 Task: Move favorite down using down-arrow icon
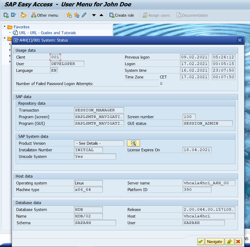pyautogui.click(x=94, y=15)
